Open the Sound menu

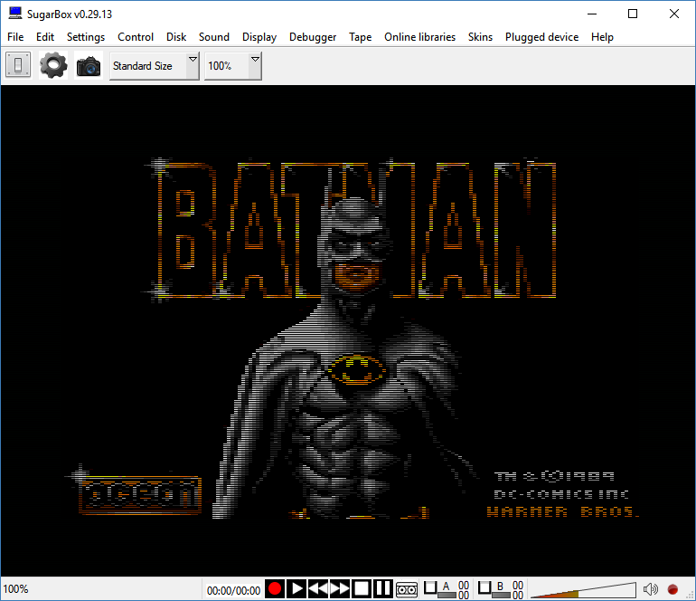[x=214, y=37]
